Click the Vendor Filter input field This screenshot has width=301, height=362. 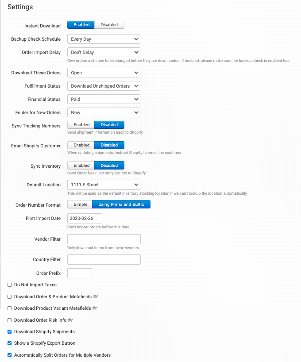[x=104, y=239]
